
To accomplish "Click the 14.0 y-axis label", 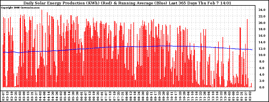I will (x=262, y=42).
